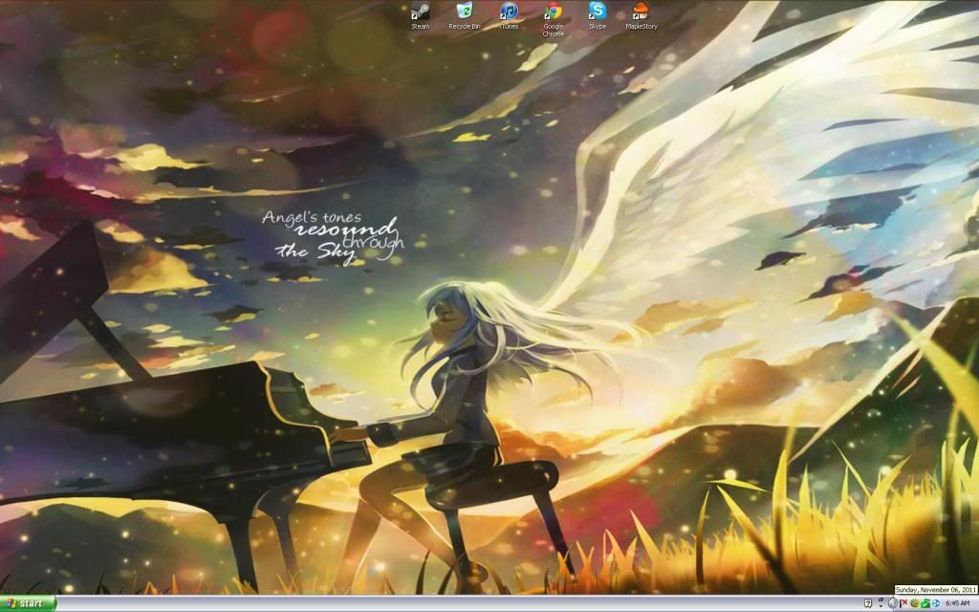Click the small language bar restore icon
The image size is (979, 612).
(881, 600)
